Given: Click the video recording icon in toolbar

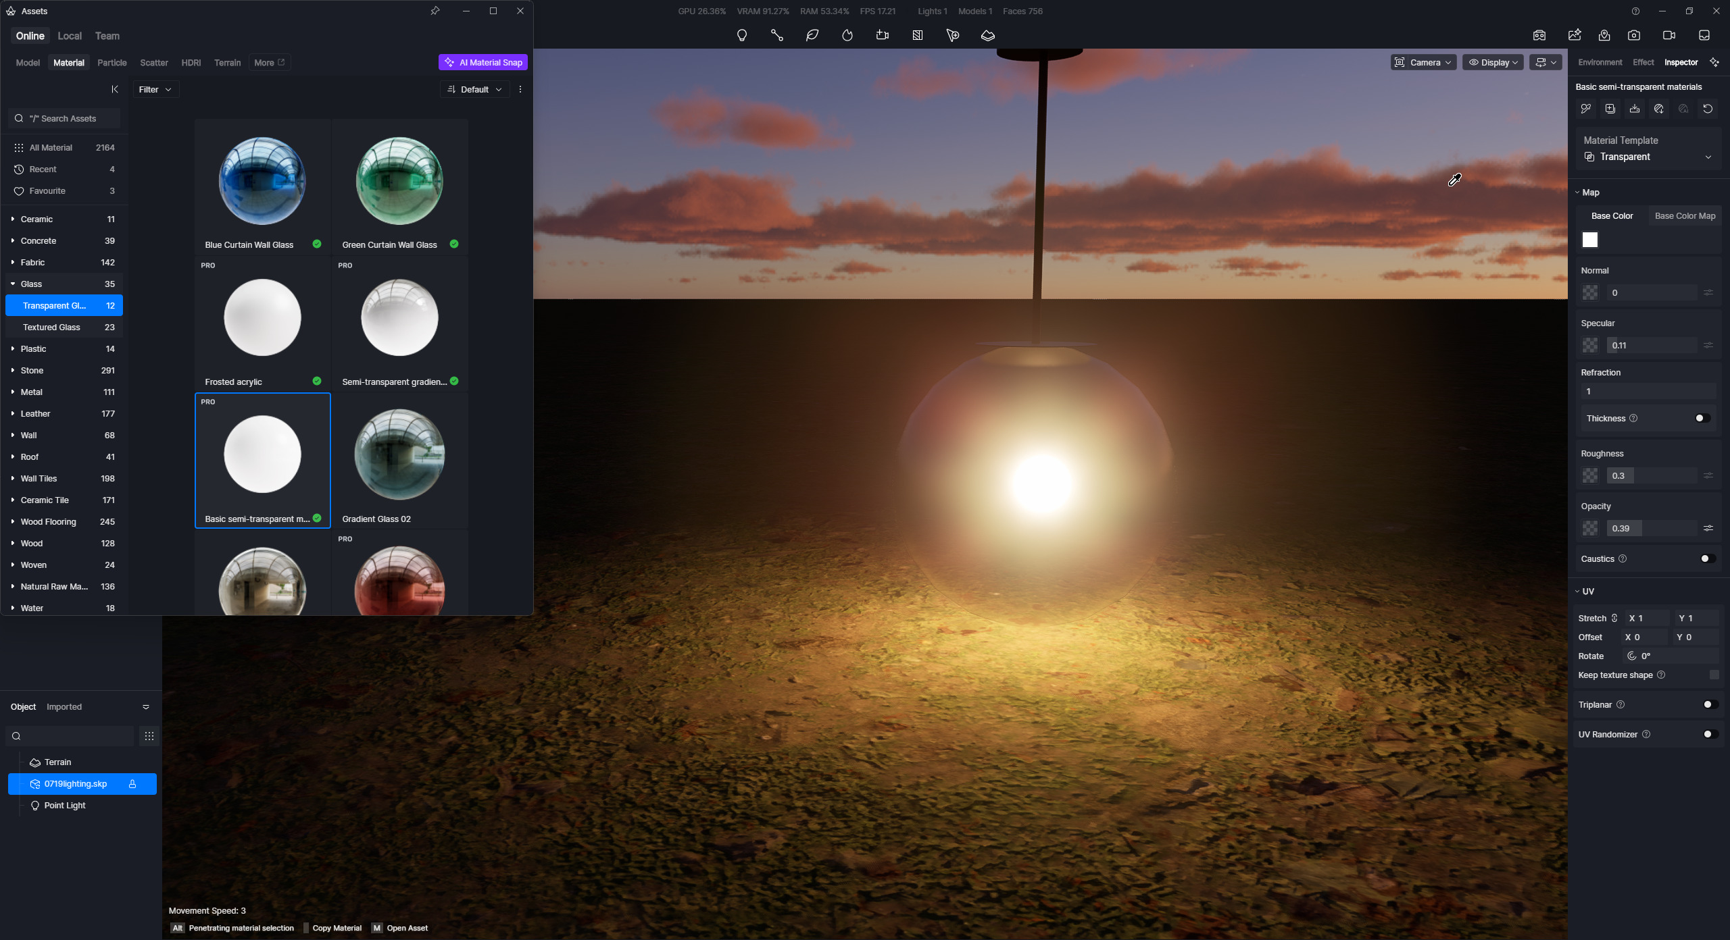Looking at the screenshot, I should [x=1669, y=35].
